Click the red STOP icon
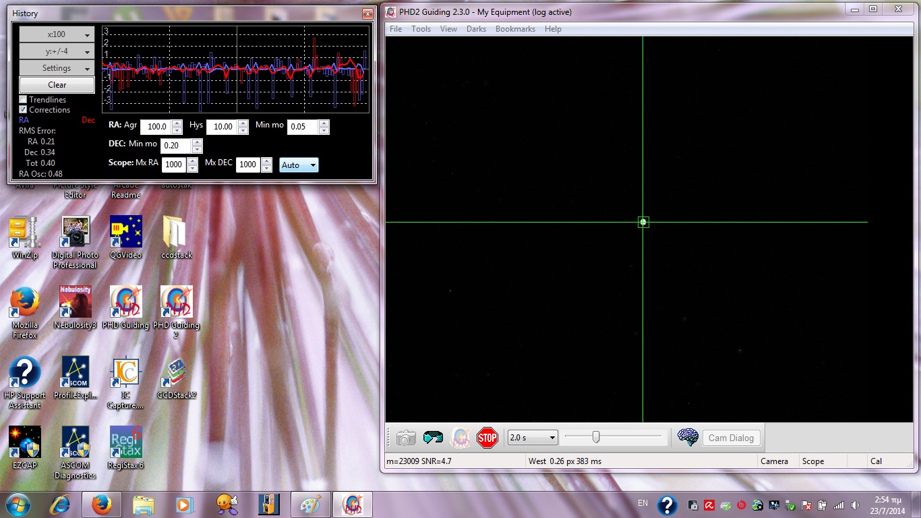The width and height of the screenshot is (921, 518). pyautogui.click(x=487, y=438)
